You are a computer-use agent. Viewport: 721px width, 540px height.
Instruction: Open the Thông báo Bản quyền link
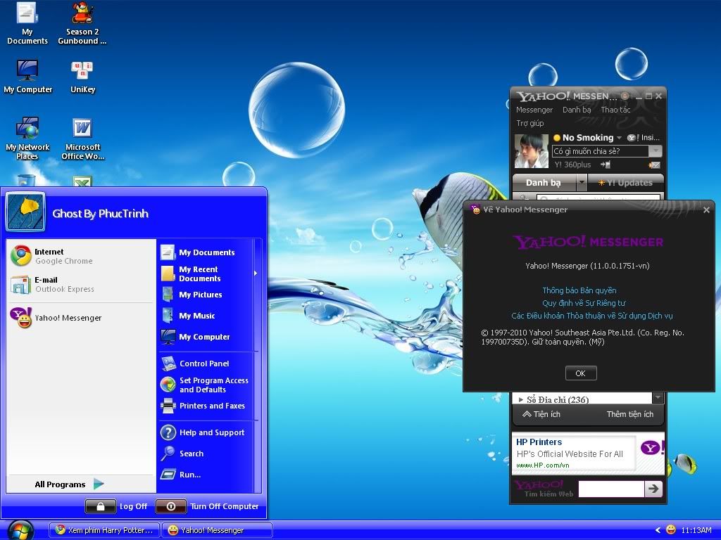coord(579,290)
